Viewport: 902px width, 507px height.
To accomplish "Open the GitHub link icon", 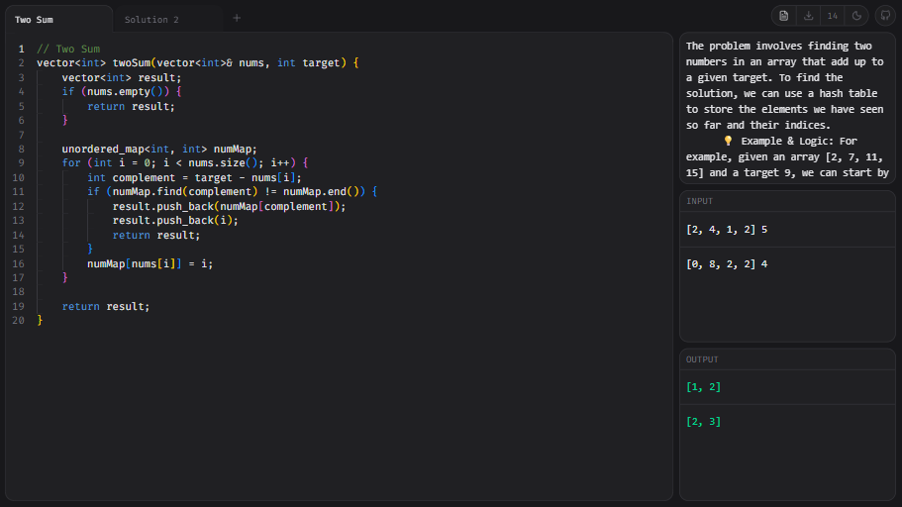I will coord(885,16).
